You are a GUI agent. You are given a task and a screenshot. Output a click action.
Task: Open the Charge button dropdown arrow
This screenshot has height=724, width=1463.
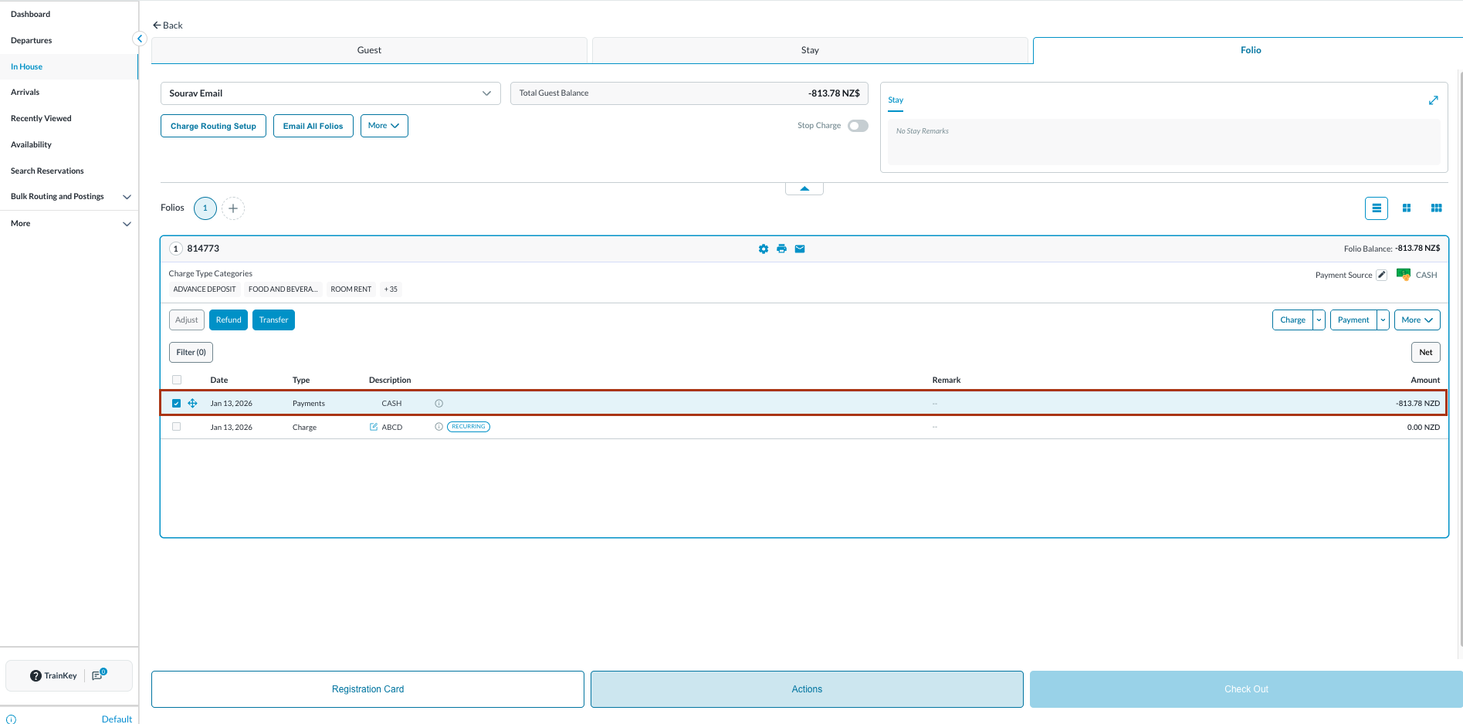pyautogui.click(x=1319, y=320)
